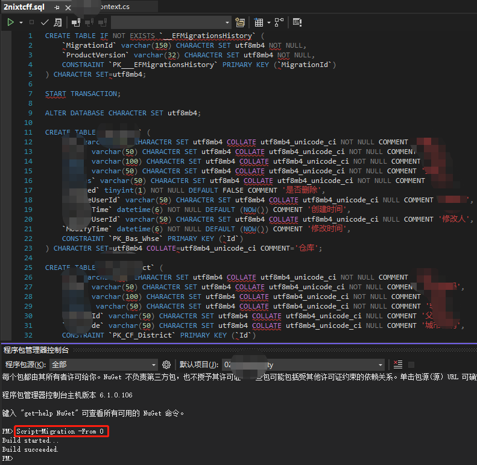Click the 程序包管理器控制台 panel title
This screenshot has width=477, height=465.
[x=36, y=350]
